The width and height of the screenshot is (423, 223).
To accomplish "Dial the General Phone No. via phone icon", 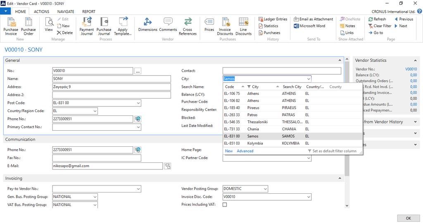I will (x=138, y=119).
